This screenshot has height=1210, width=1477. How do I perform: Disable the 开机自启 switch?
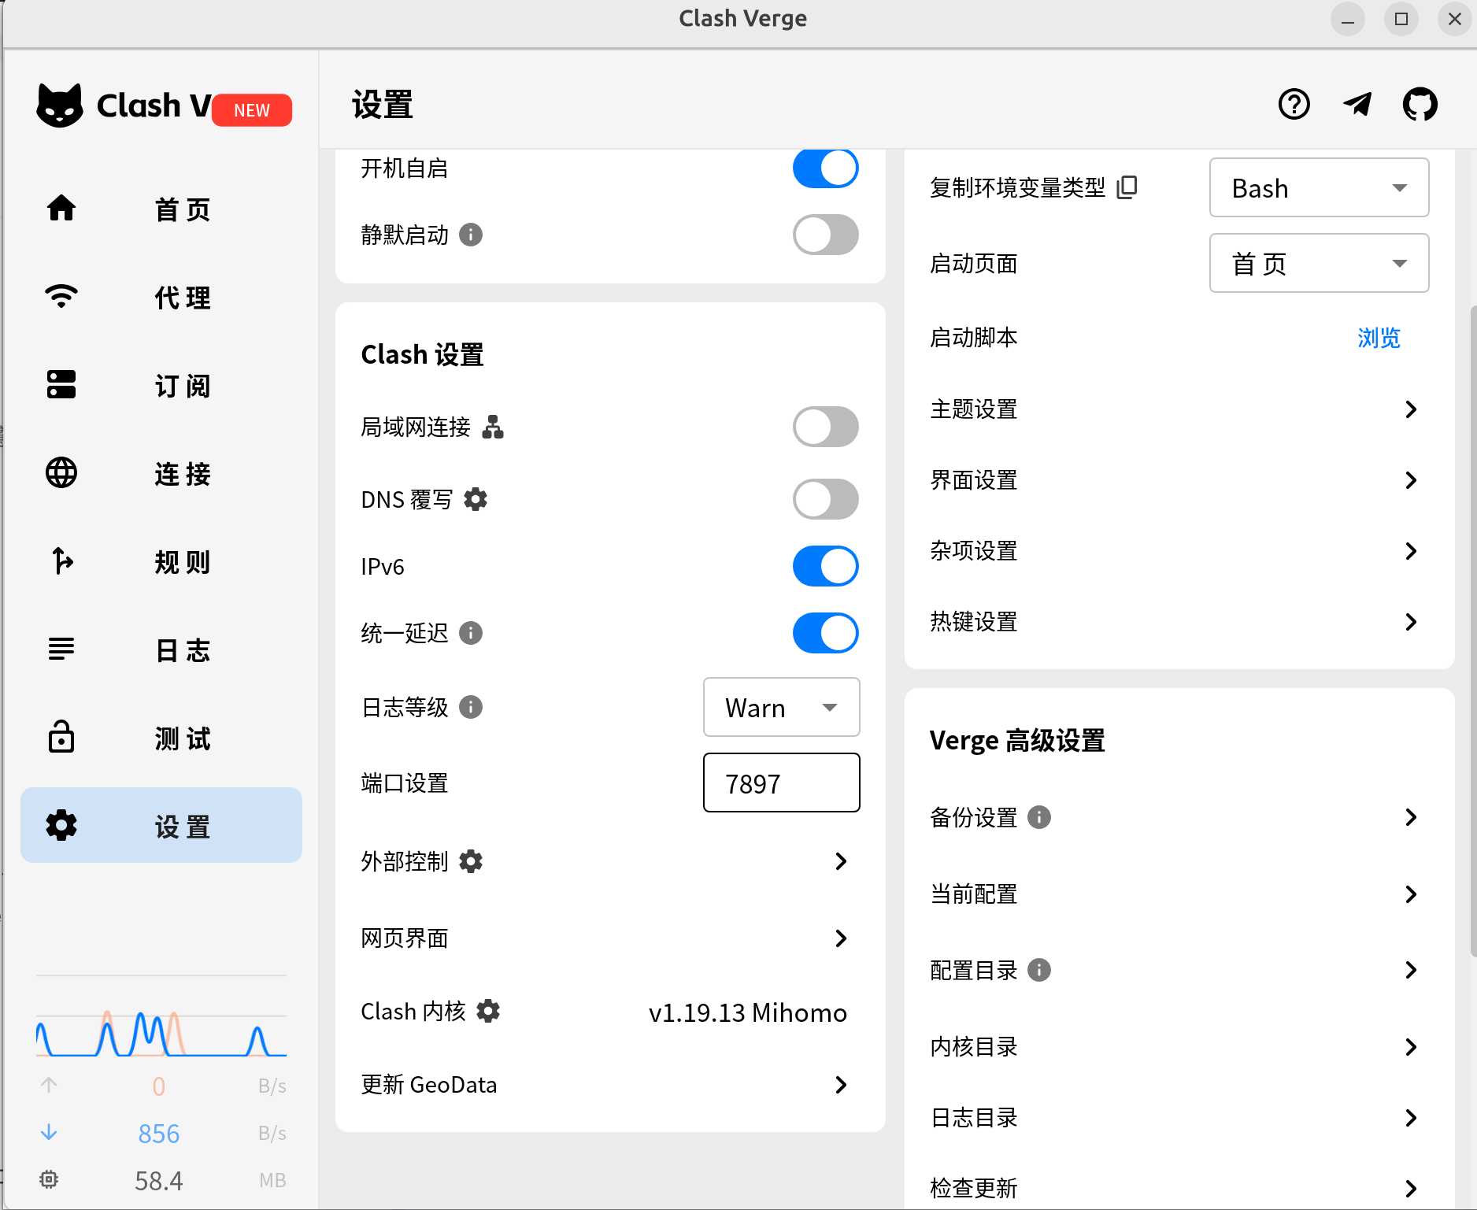tap(826, 168)
